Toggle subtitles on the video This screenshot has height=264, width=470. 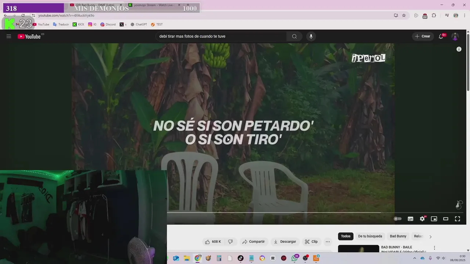tap(411, 219)
